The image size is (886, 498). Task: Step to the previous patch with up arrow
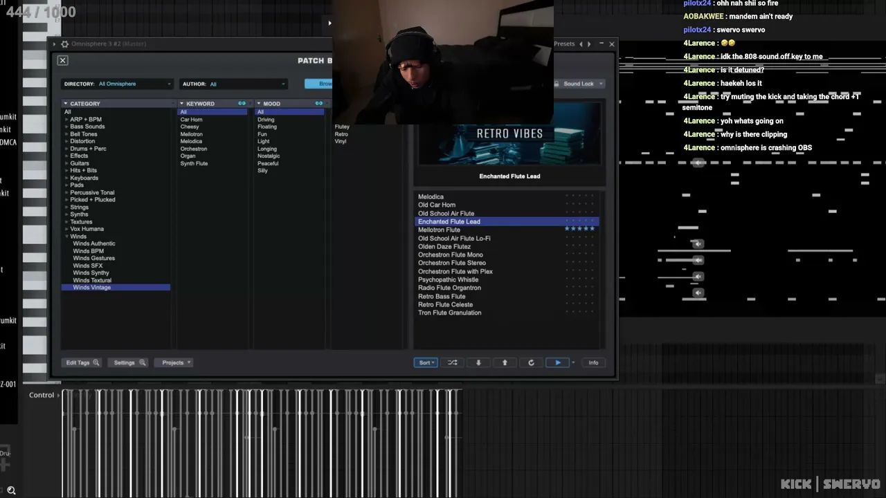point(505,362)
